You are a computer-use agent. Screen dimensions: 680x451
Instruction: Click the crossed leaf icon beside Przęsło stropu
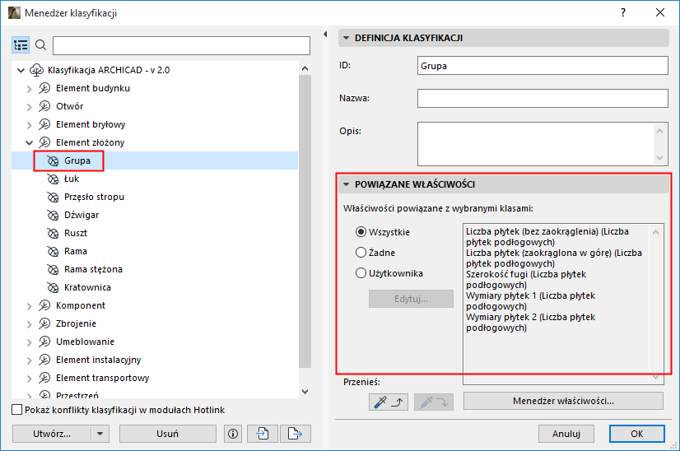(x=53, y=198)
